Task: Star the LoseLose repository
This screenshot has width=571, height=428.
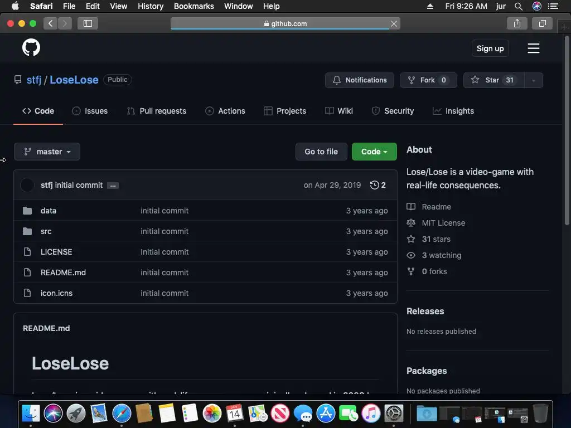Action: 494,80
